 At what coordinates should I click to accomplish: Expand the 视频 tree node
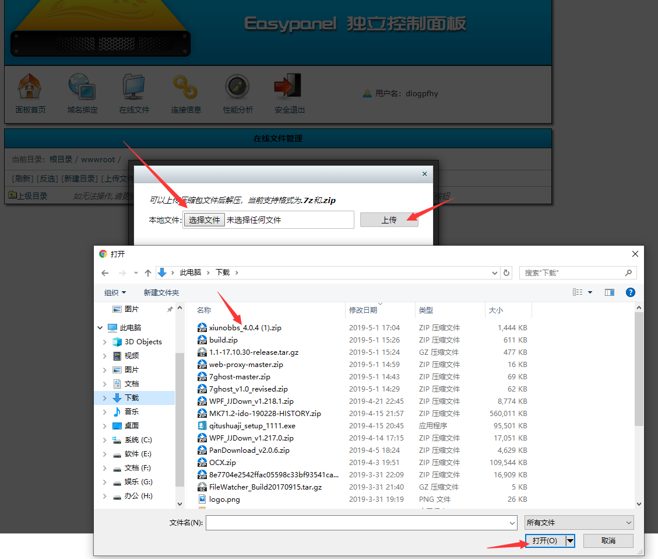pyautogui.click(x=104, y=356)
